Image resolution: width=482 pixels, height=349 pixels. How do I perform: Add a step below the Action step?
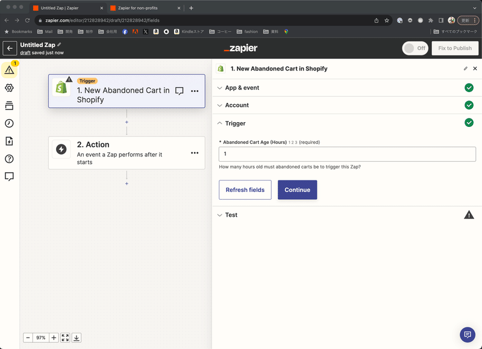pos(127,184)
